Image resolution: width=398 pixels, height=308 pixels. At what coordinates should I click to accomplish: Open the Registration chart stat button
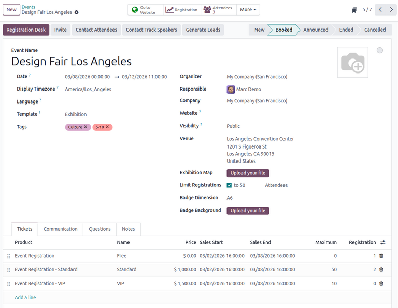(x=181, y=10)
